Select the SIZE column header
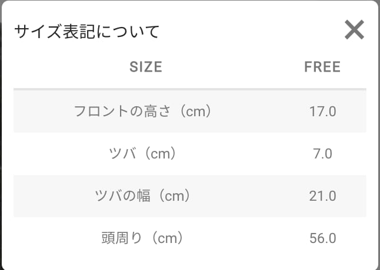 pos(145,67)
